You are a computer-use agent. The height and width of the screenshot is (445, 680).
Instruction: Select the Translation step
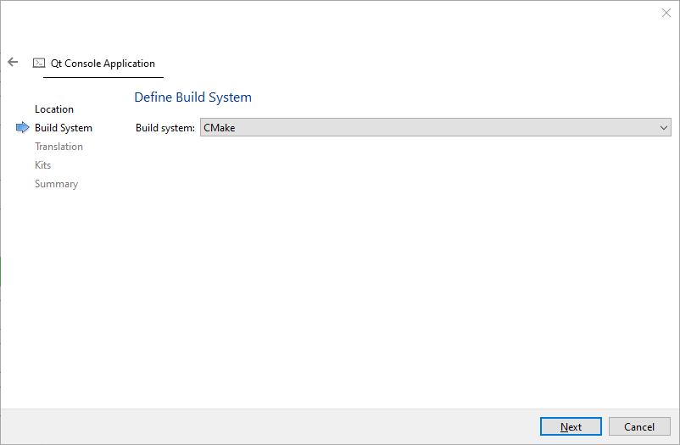click(x=59, y=147)
